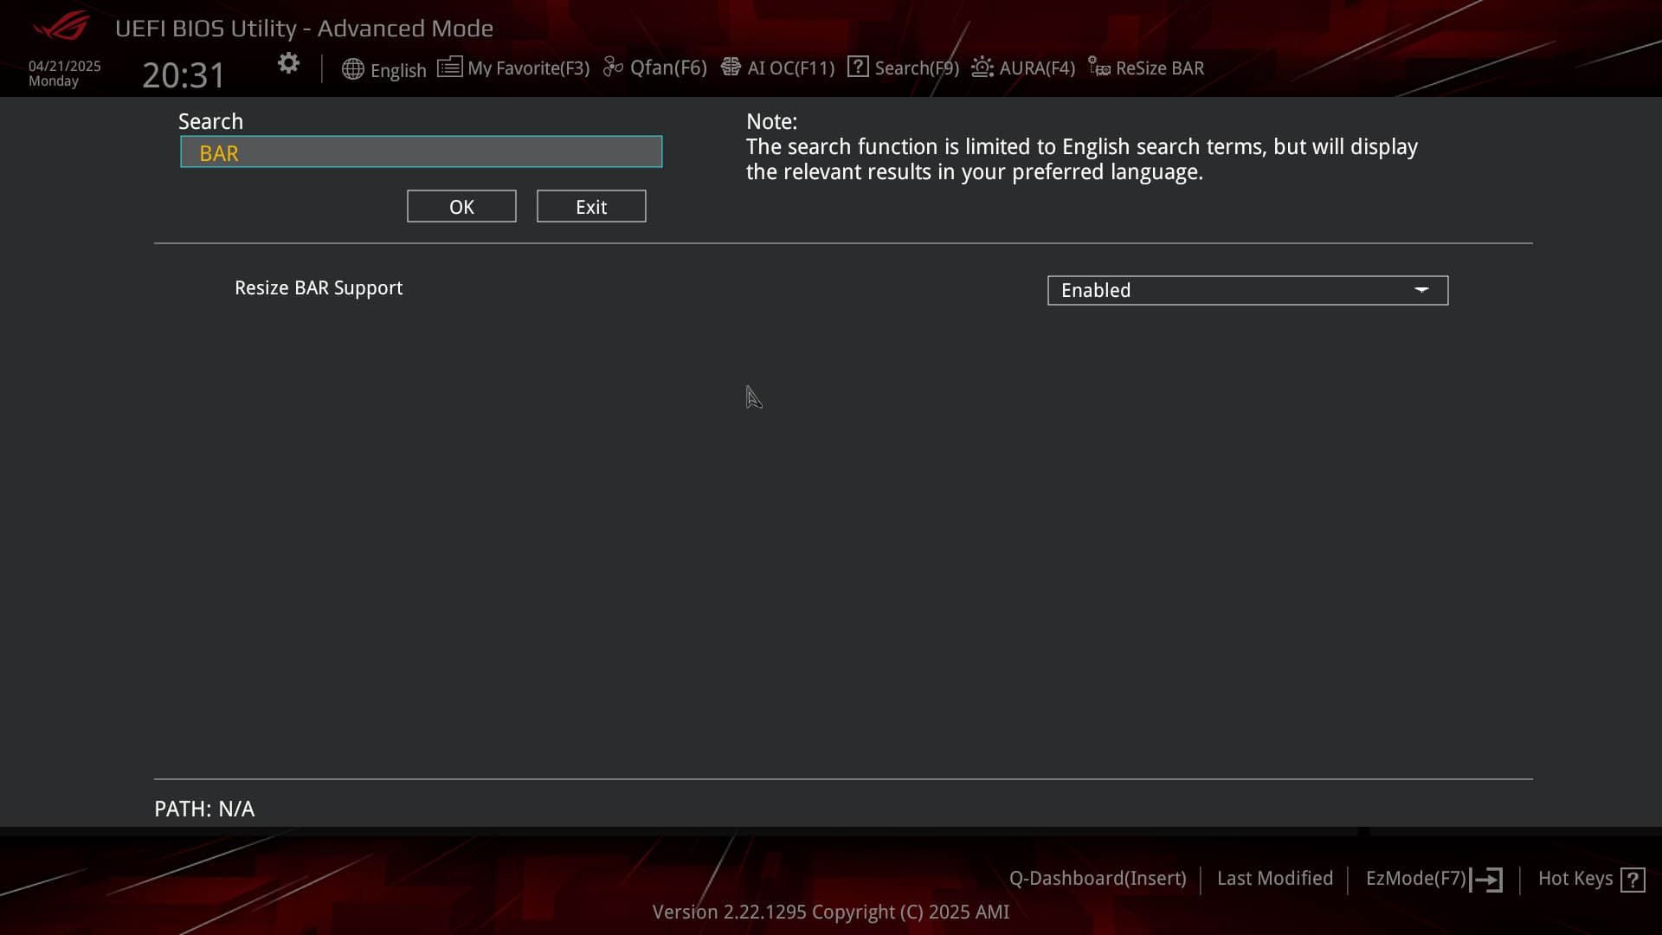Screen dimensions: 1662x935
Task: Click the date 04/21/2025 Monday
Action: (x=65, y=74)
